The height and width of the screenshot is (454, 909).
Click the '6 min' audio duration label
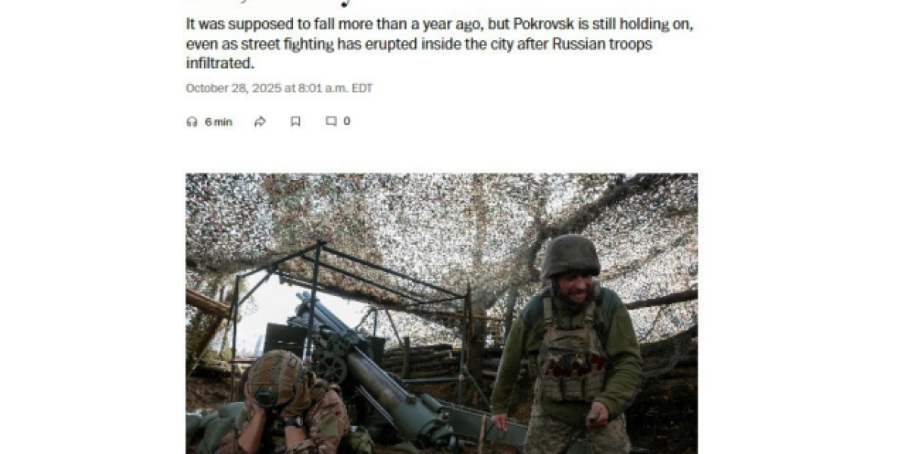coord(218,122)
